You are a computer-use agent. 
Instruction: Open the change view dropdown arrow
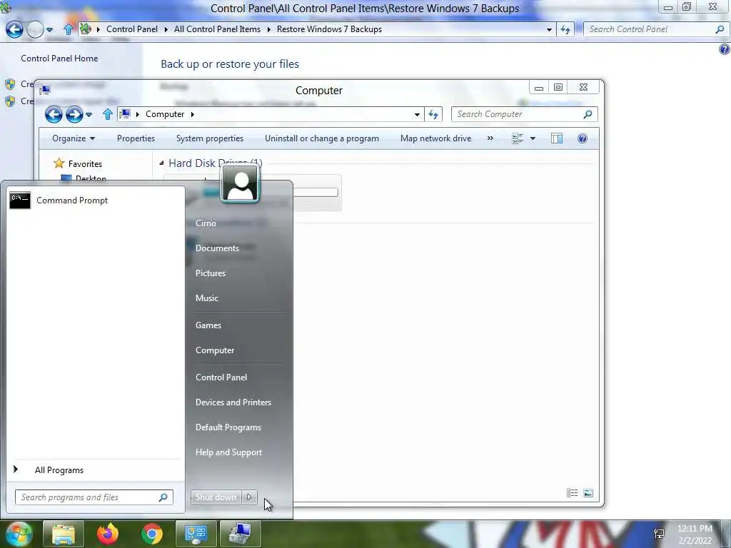(533, 138)
